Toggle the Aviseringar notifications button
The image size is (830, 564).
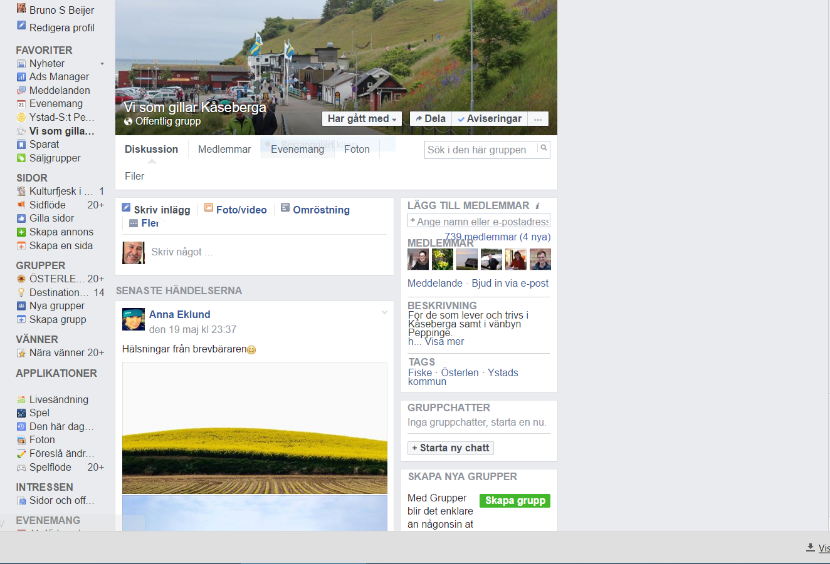pos(489,119)
